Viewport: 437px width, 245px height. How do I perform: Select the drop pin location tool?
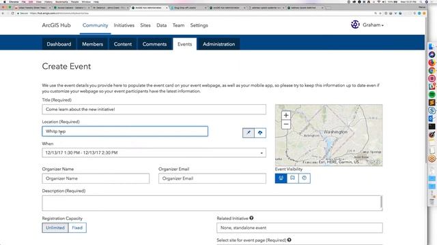coord(249,133)
